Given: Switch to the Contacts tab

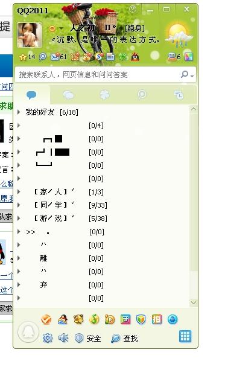Looking at the screenshot, I should click(31, 95).
